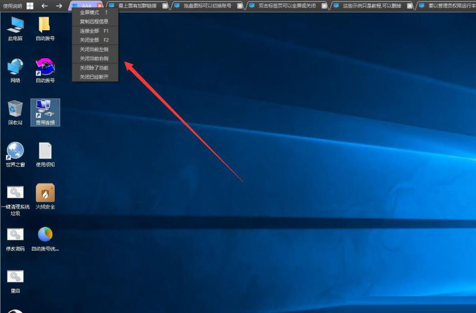Select 关闭当前左侧 in the context menu

pos(94,49)
